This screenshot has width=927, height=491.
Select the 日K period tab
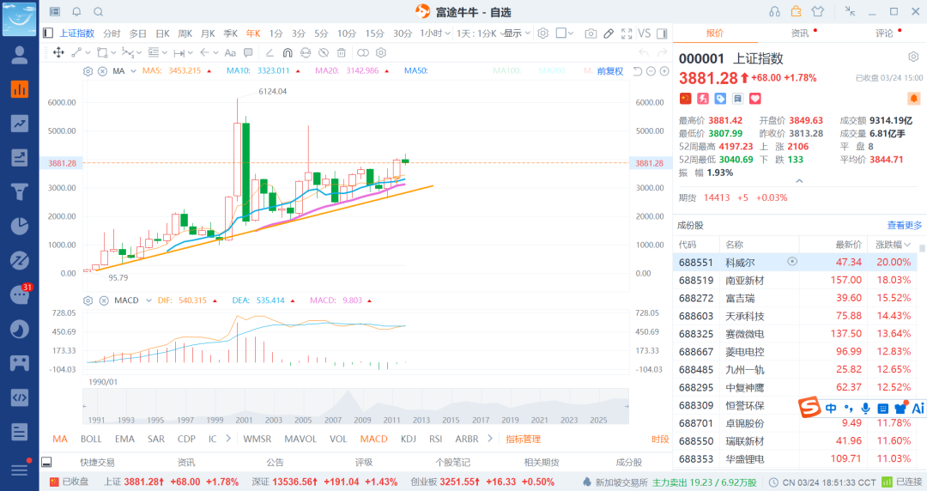coord(162,33)
